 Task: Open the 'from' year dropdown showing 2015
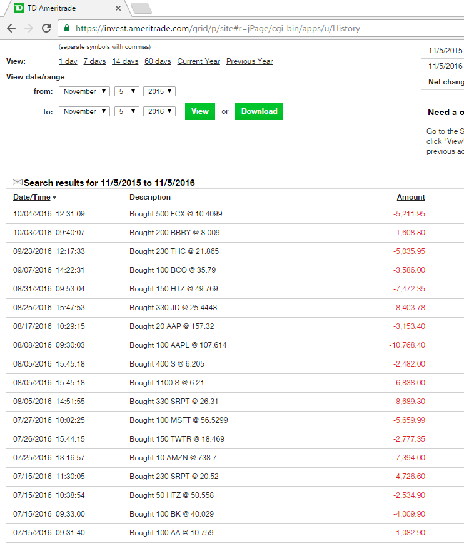159,91
